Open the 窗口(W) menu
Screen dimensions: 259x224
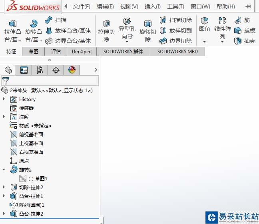(200, 7)
